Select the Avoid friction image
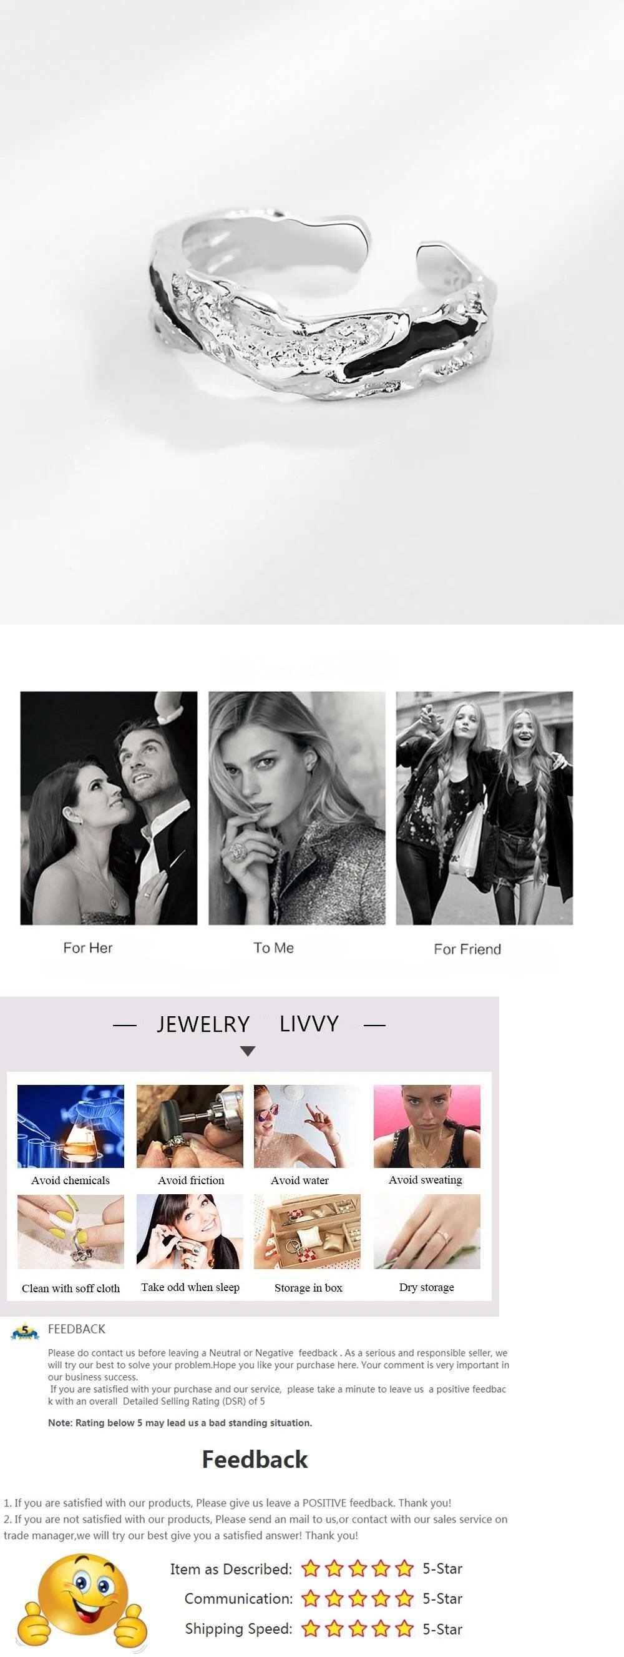Viewport: 624px width, 1657px height. point(190,1125)
